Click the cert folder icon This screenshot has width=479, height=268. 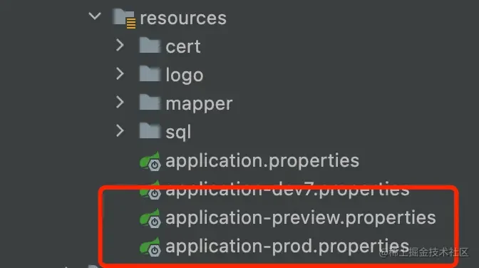coord(150,45)
